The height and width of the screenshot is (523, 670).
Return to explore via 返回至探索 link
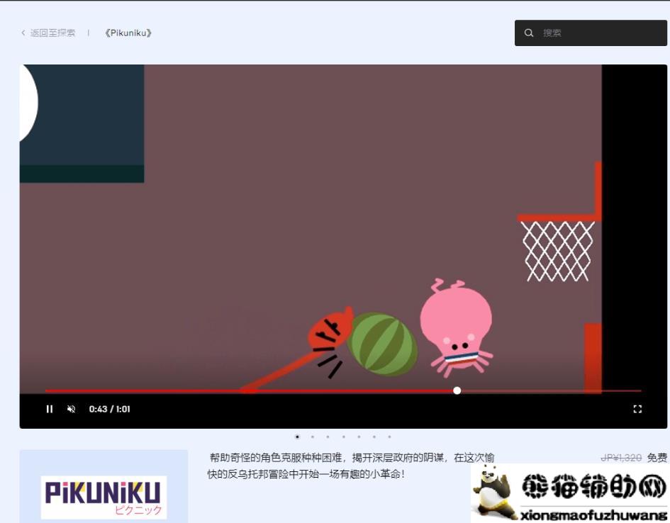tap(52, 33)
